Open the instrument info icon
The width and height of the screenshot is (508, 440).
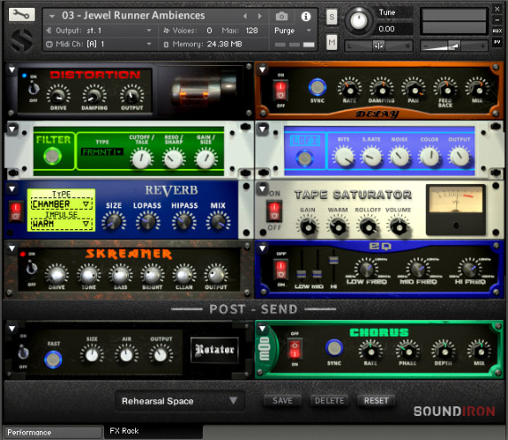(x=306, y=16)
